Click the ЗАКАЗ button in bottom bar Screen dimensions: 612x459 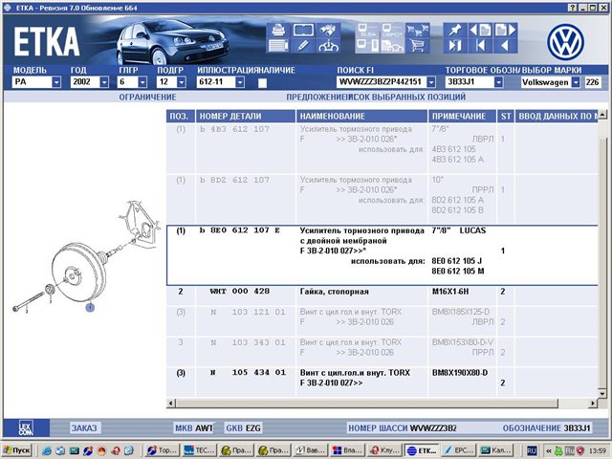click(84, 428)
